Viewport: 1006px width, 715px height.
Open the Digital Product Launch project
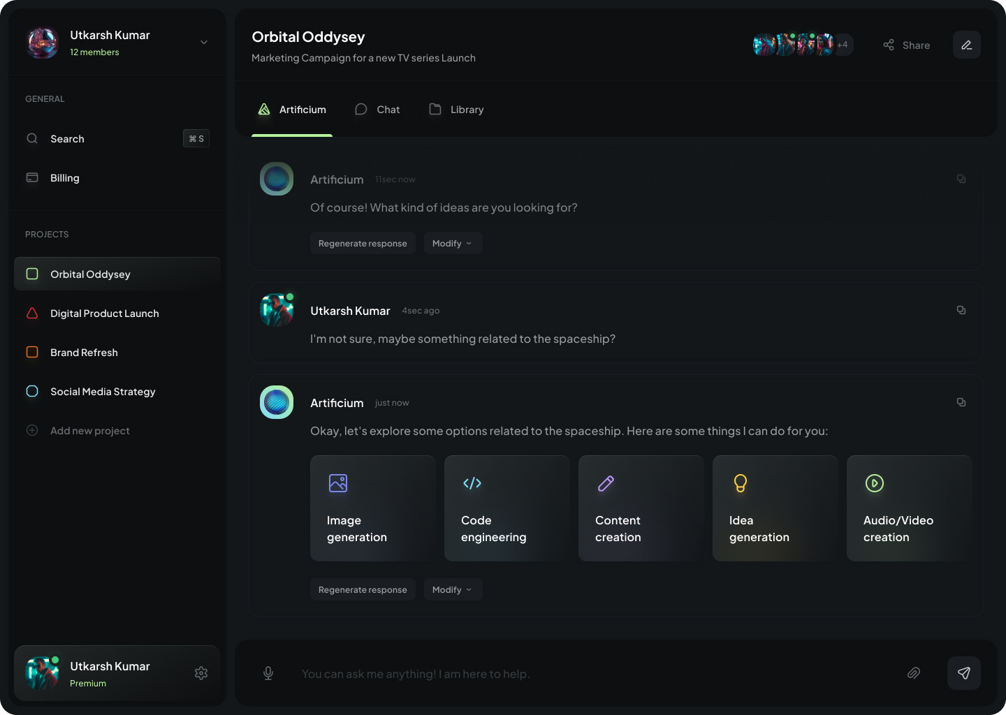pos(104,314)
